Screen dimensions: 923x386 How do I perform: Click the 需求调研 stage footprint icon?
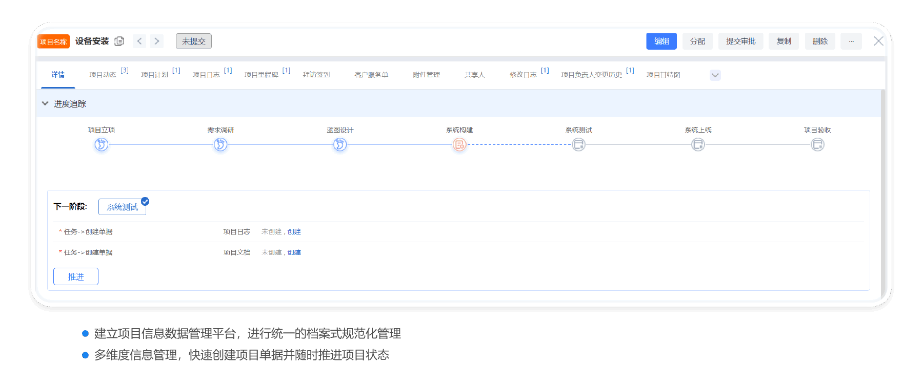tap(220, 145)
